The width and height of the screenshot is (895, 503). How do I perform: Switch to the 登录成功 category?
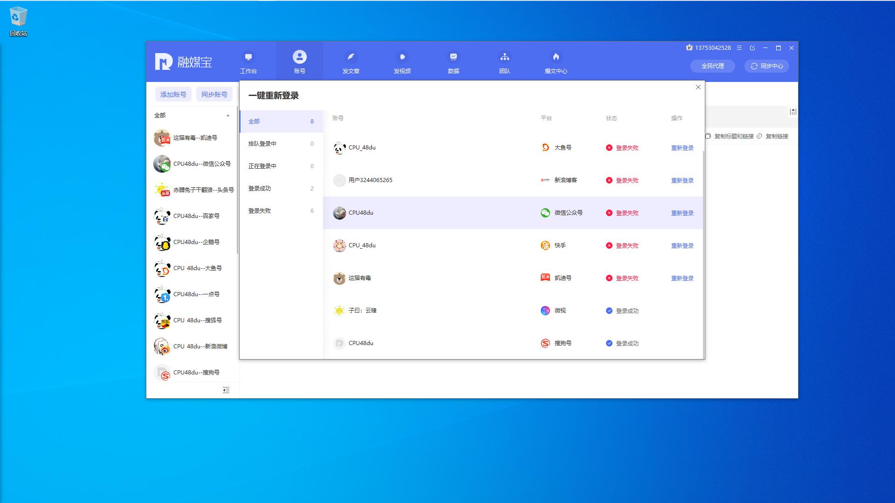[x=260, y=188]
